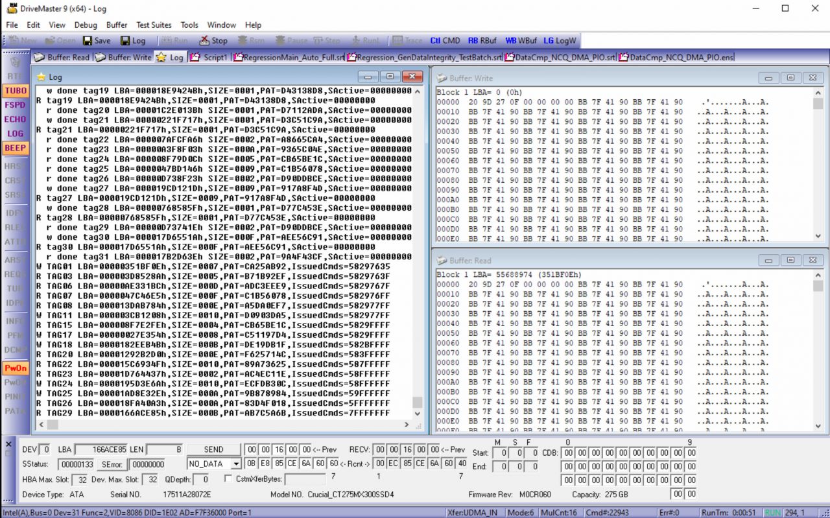Open the CMD window from toolbar
The width and height of the screenshot is (830, 518).
click(445, 40)
